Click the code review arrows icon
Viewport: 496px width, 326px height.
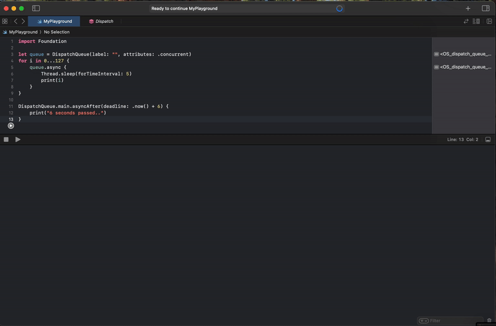(x=466, y=21)
